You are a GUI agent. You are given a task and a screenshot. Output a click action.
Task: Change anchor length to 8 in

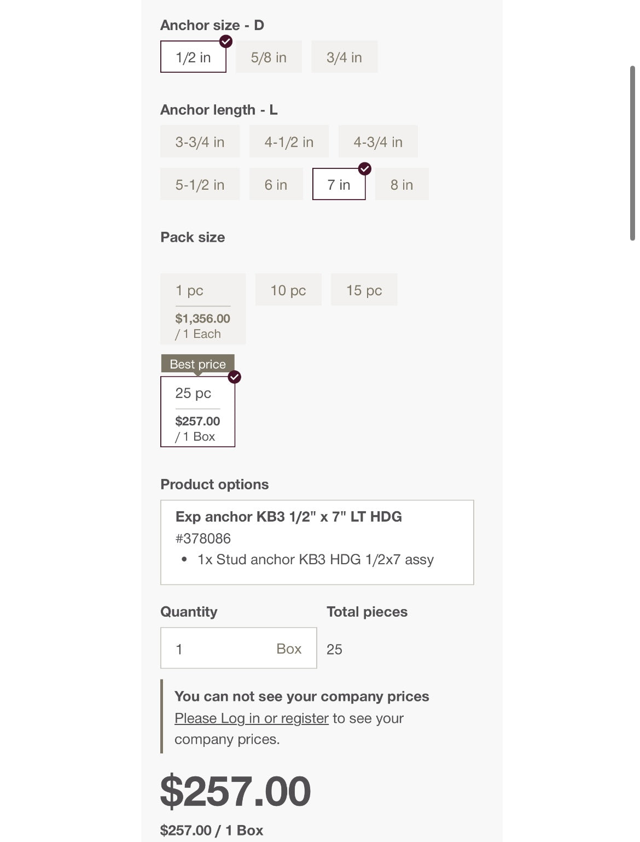pos(402,184)
